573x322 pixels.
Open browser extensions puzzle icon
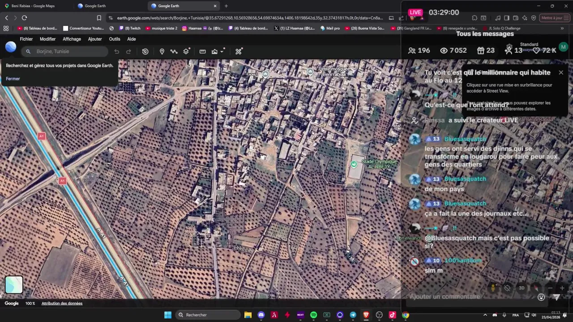(475, 18)
